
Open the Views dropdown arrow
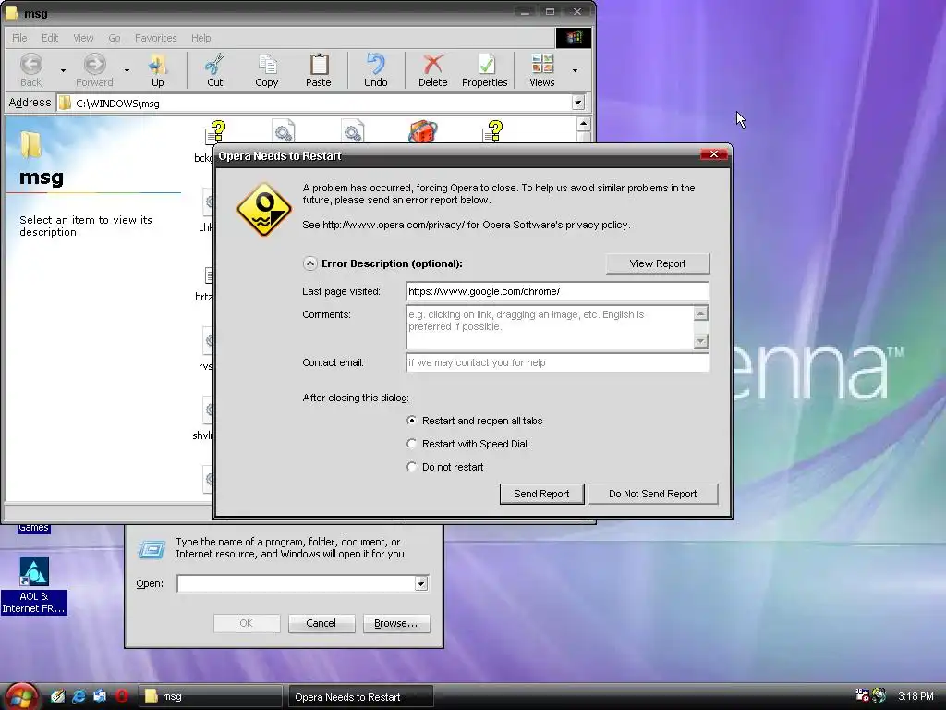click(575, 70)
